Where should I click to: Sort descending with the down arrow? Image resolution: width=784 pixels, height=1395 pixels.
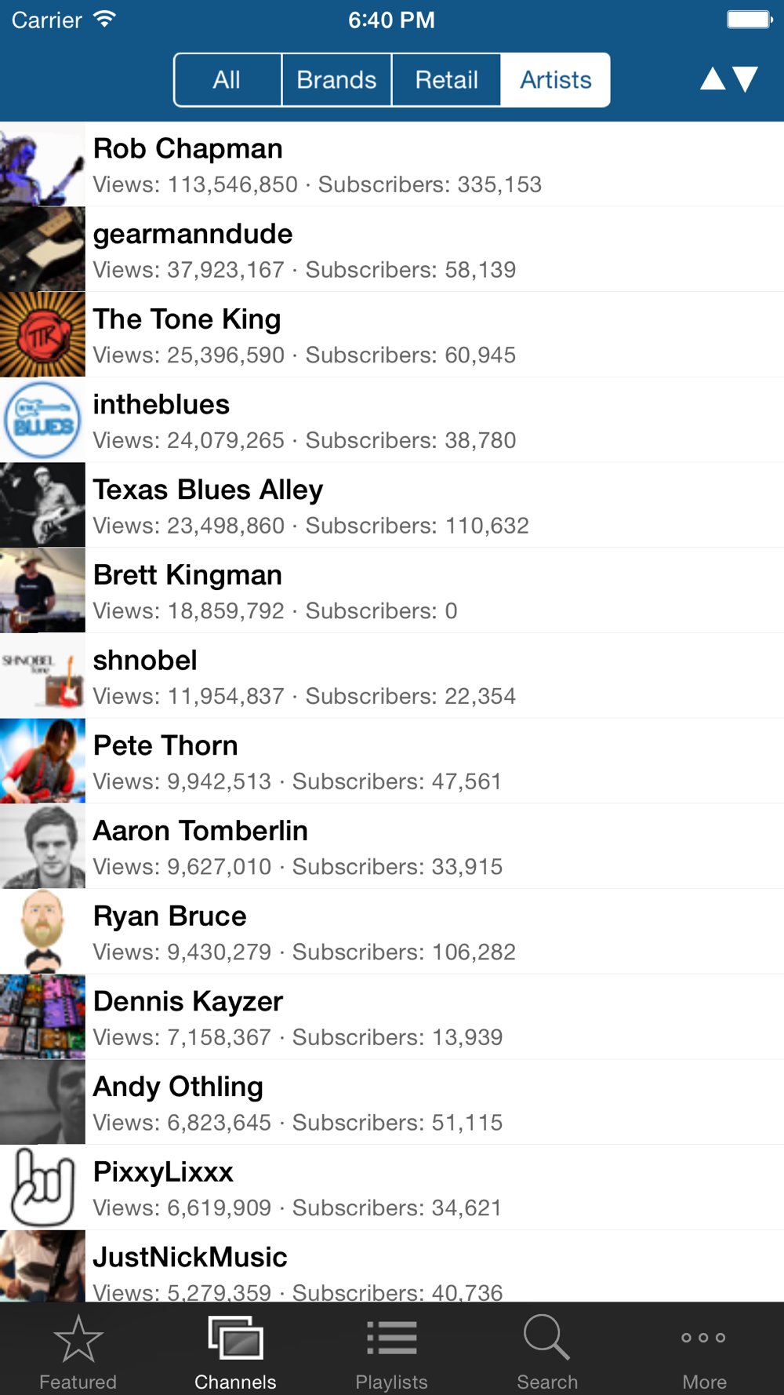click(746, 79)
